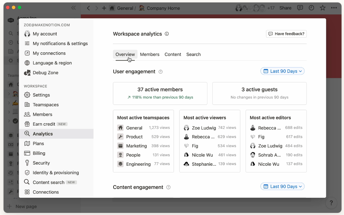Open Debug Zone

click(56, 72)
